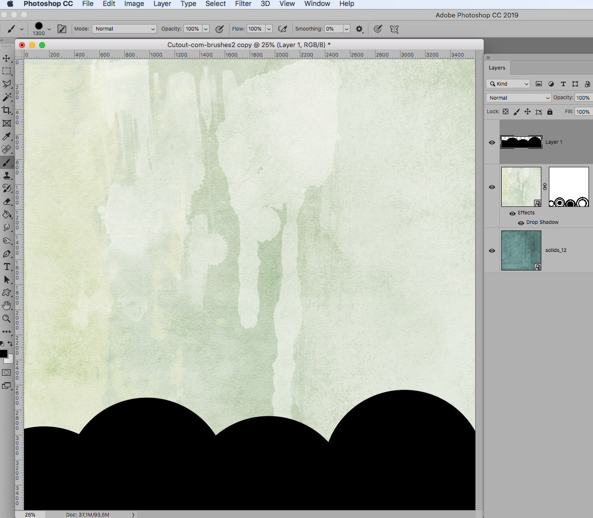Enable airbrush-style build-up
The image size is (593, 518).
click(x=283, y=29)
